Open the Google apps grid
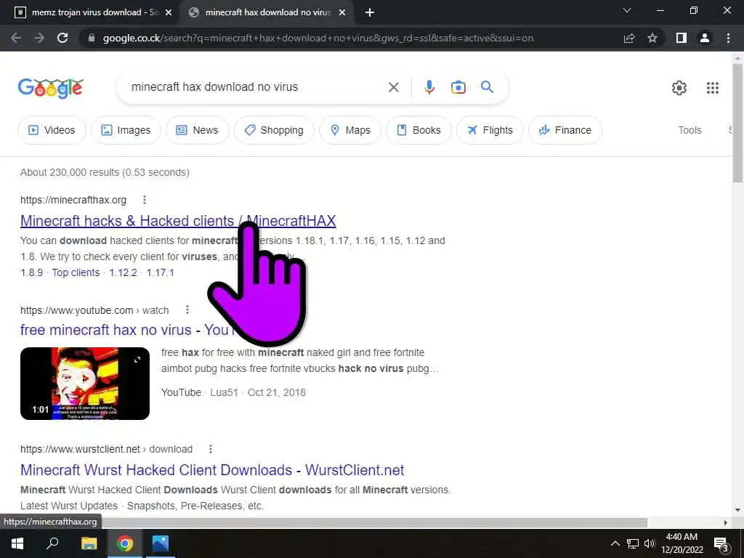Viewport: 744px width, 558px height. point(712,88)
